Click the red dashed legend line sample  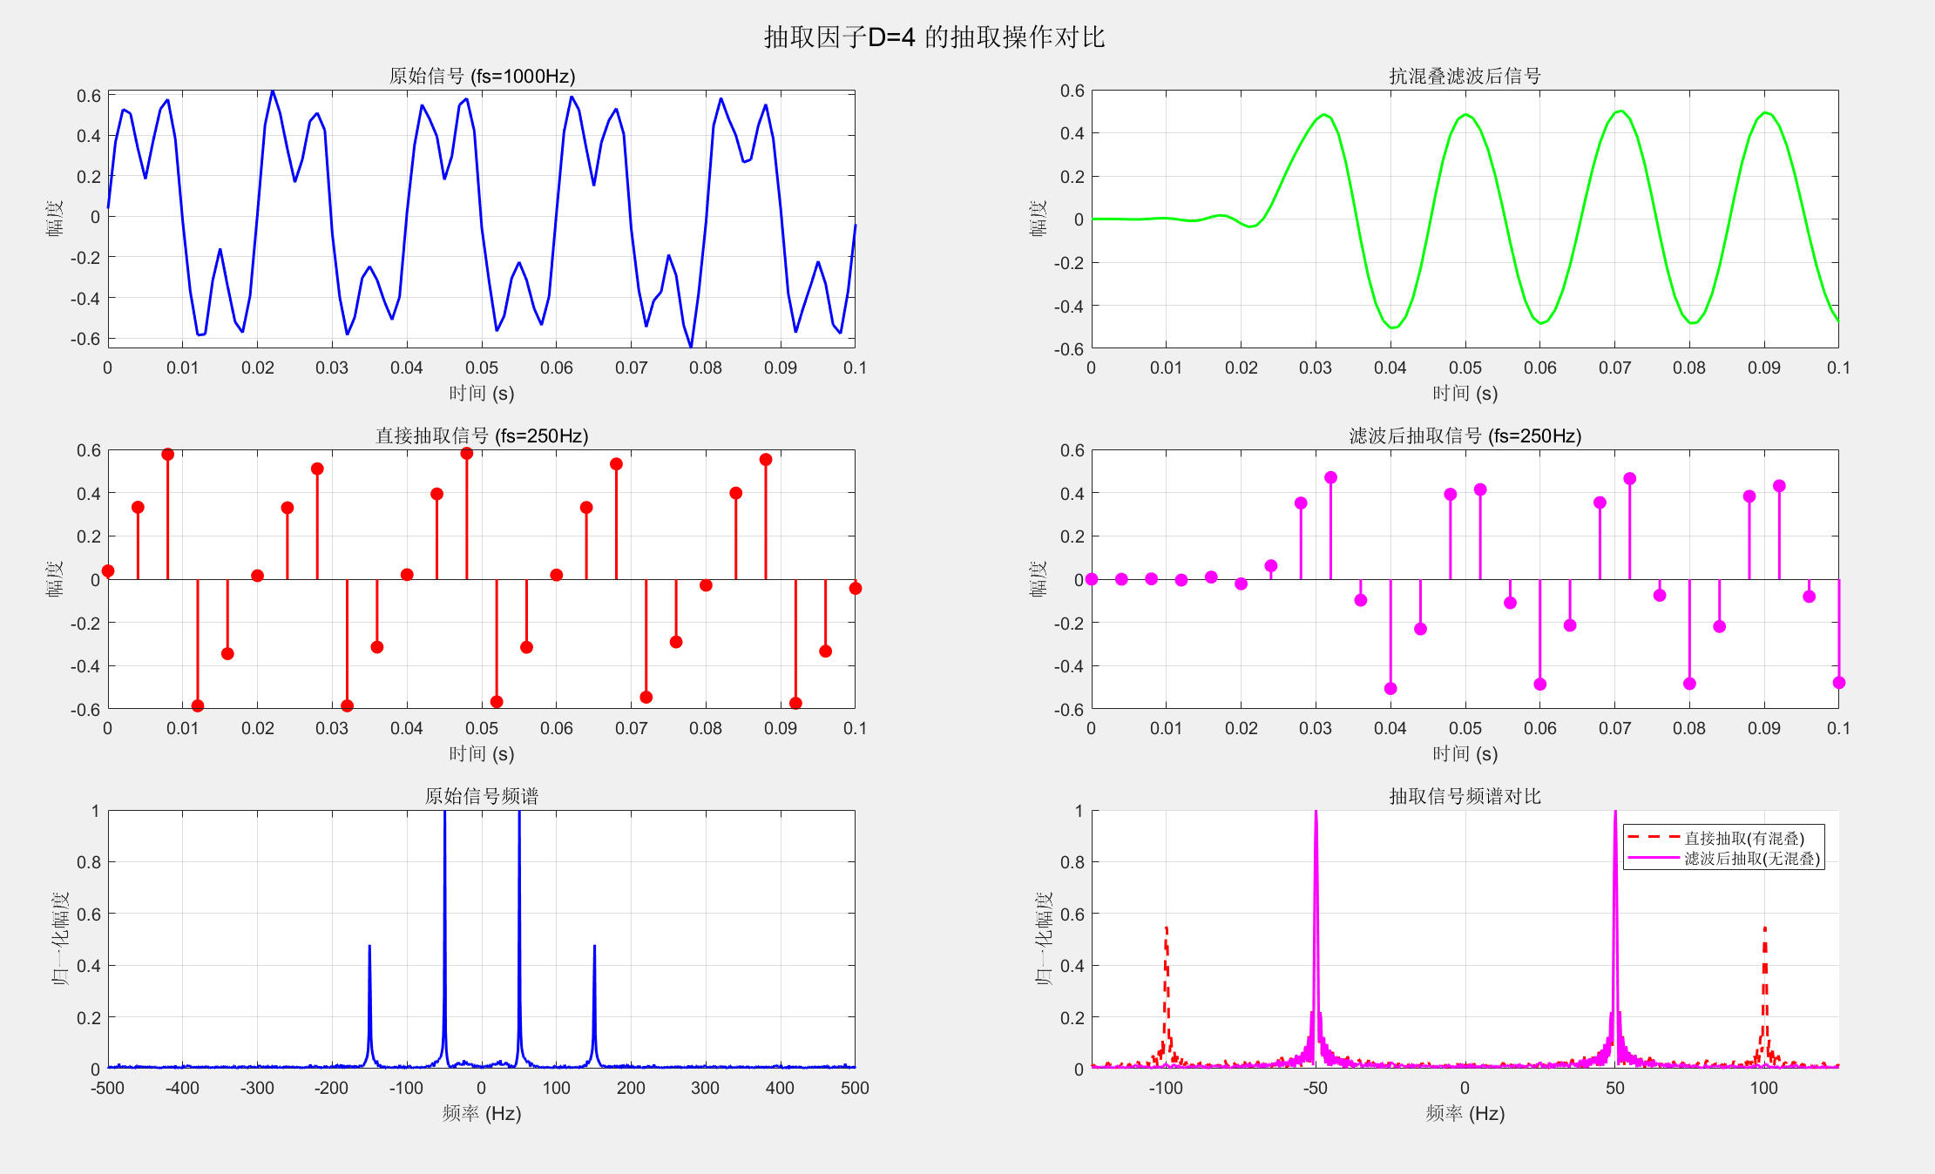tap(1653, 838)
